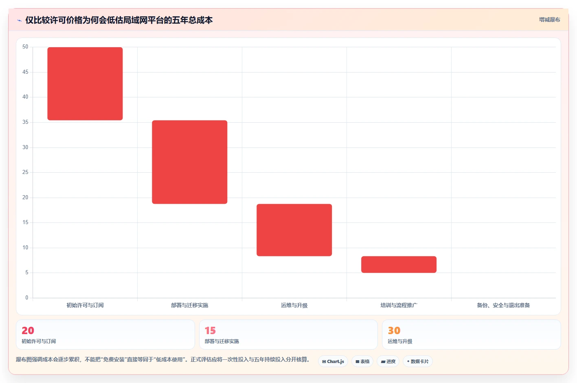
Task: Click the footer note starting with 瀑布图强调成本
Action: click(163, 360)
